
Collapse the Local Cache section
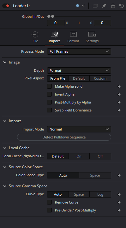pyautogui.click(x=5, y=148)
